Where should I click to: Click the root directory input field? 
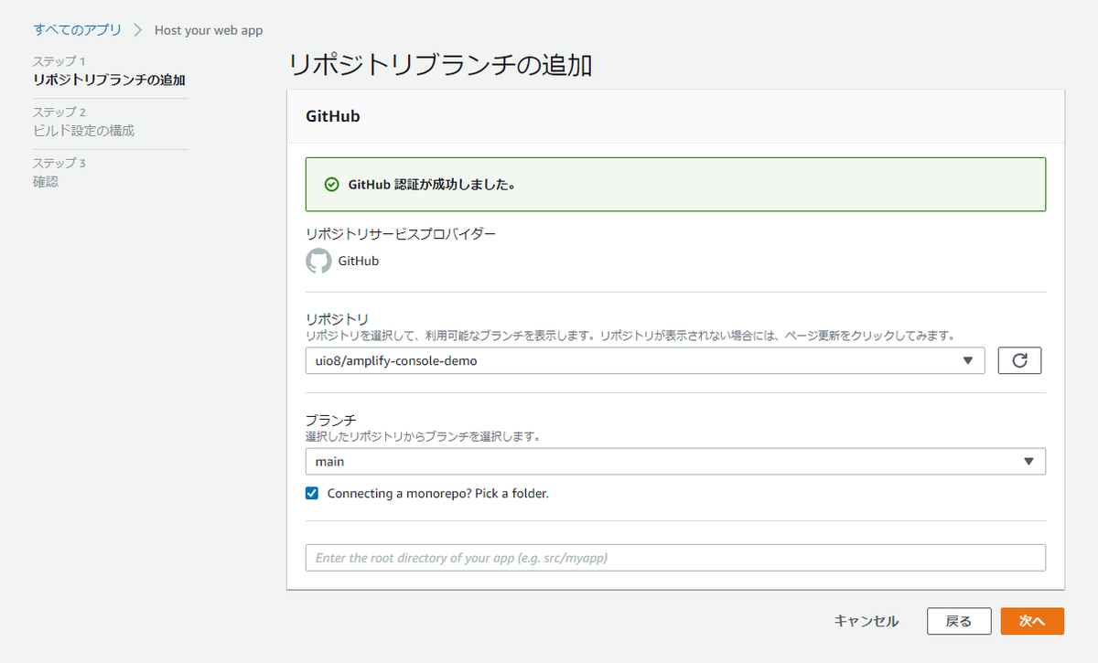[675, 557]
